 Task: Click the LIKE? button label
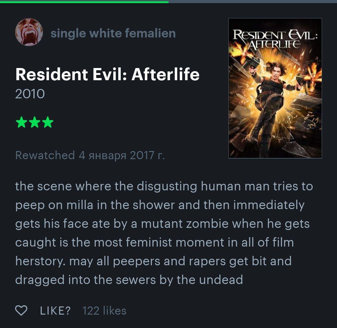pyautogui.click(x=55, y=311)
